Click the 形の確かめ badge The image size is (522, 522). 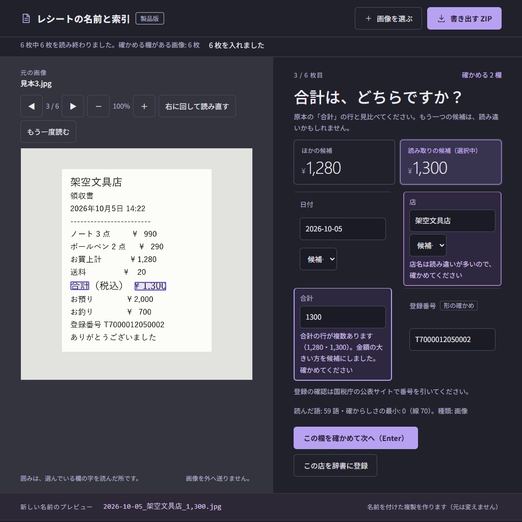tap(458, 306)
